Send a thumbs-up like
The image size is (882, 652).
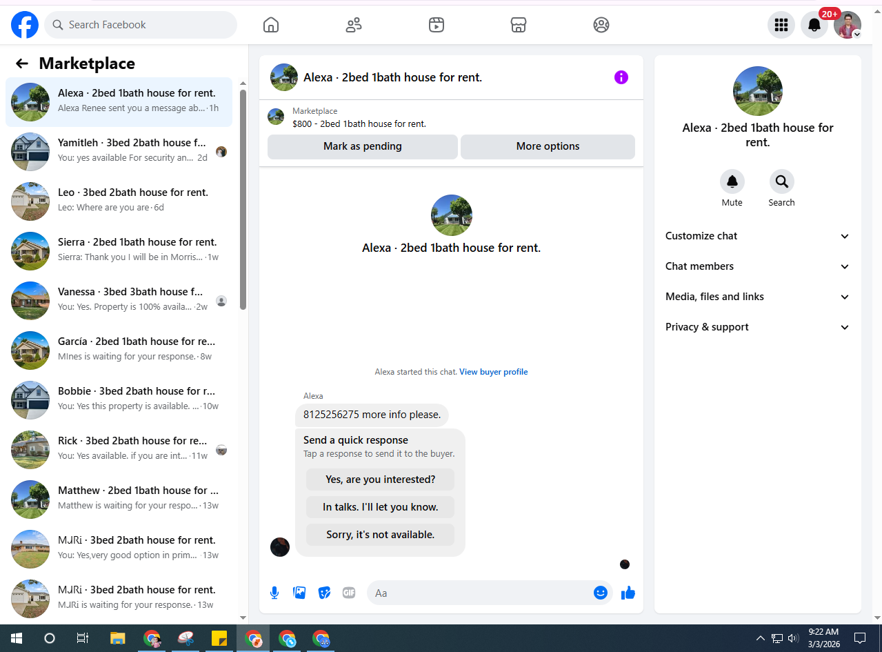(628, 593)
